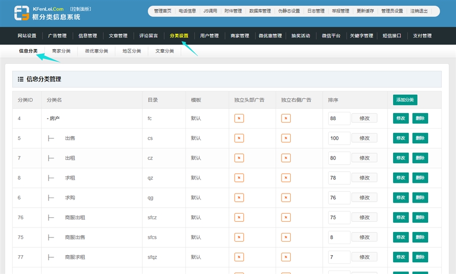This screenshot has width=456, height=274.
Task: Open 数据库管理 in top toolbar
Action: (260, 11)
